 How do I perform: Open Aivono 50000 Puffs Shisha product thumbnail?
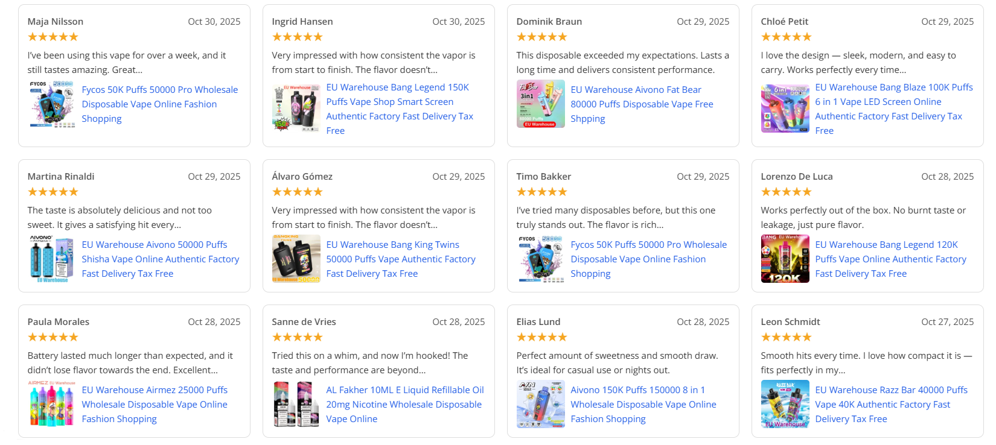(x=52, y=259)
